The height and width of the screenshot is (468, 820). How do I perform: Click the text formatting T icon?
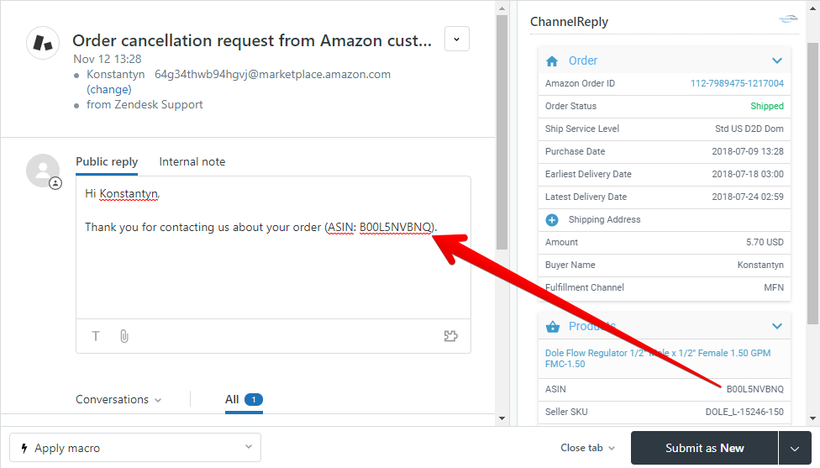96,336
